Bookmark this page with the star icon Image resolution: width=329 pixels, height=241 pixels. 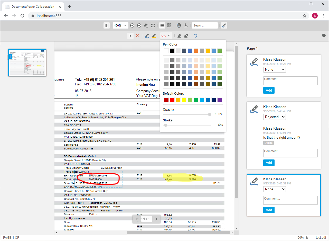click(x=305, y=16)
